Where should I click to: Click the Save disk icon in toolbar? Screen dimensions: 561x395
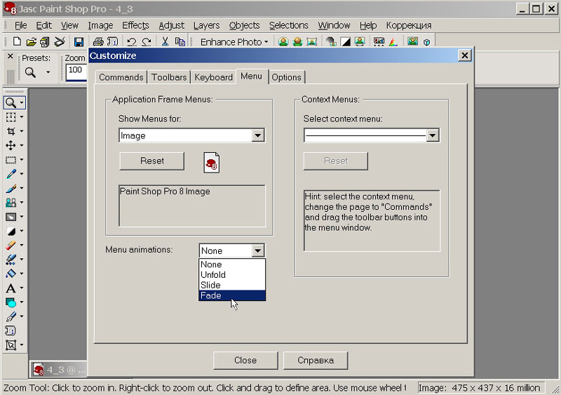click(79, 42)
